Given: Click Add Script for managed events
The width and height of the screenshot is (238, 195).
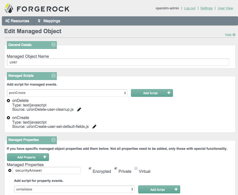Looking at the screenshot, I should pyautogui.click(x=152, y=93).
